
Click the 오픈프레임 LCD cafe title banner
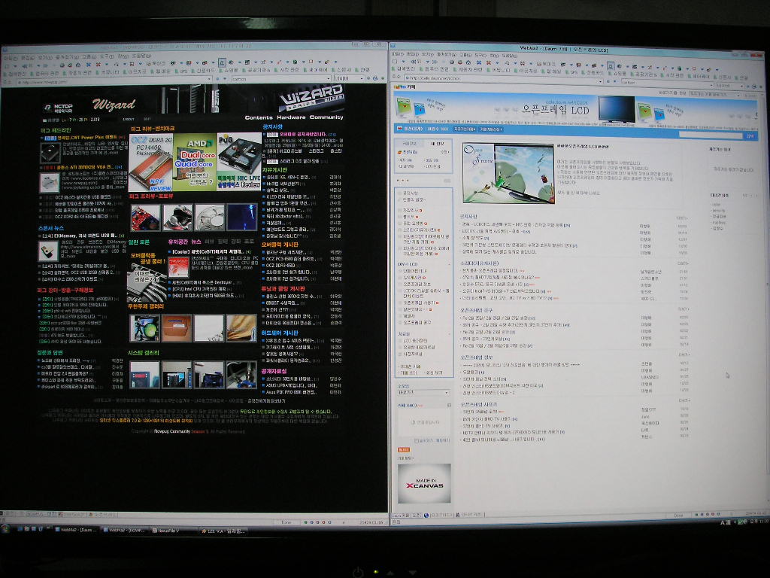555,110
